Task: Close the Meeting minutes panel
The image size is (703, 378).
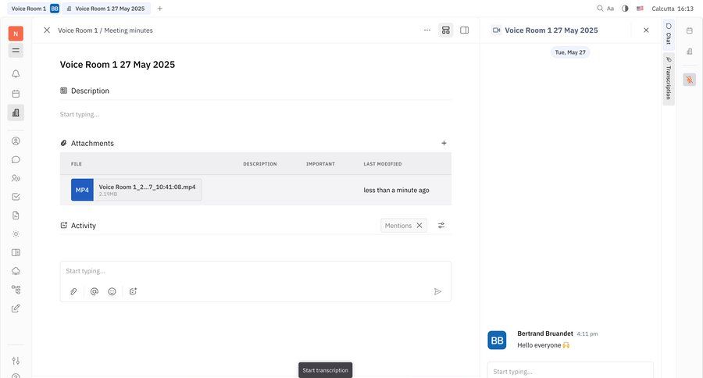Action: coord(47,30)
